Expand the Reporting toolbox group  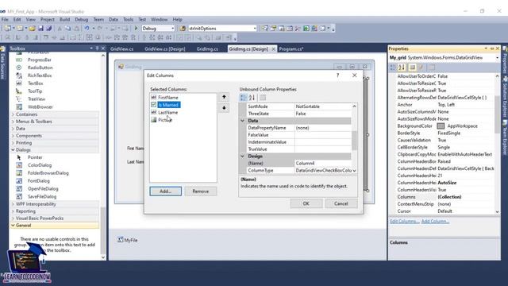13,211
